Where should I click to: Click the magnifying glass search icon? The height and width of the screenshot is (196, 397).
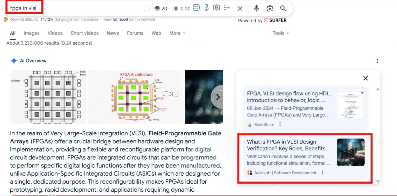283,9
